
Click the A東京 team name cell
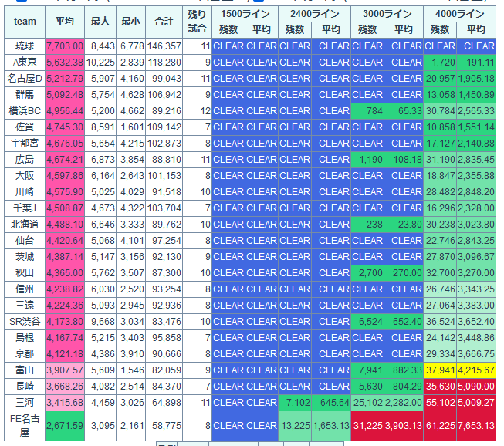[x=25, y=63]
